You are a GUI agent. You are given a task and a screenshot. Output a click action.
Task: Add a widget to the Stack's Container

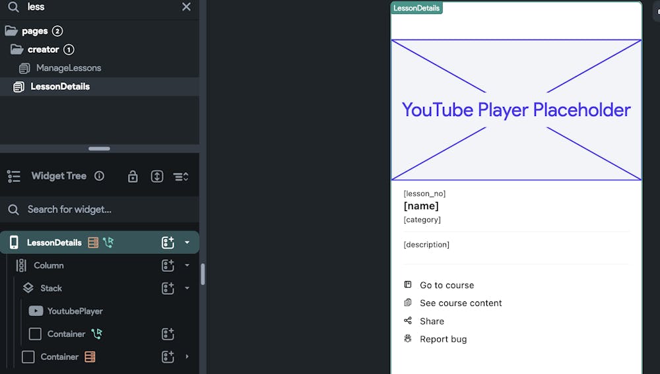[x=168, y=334]
